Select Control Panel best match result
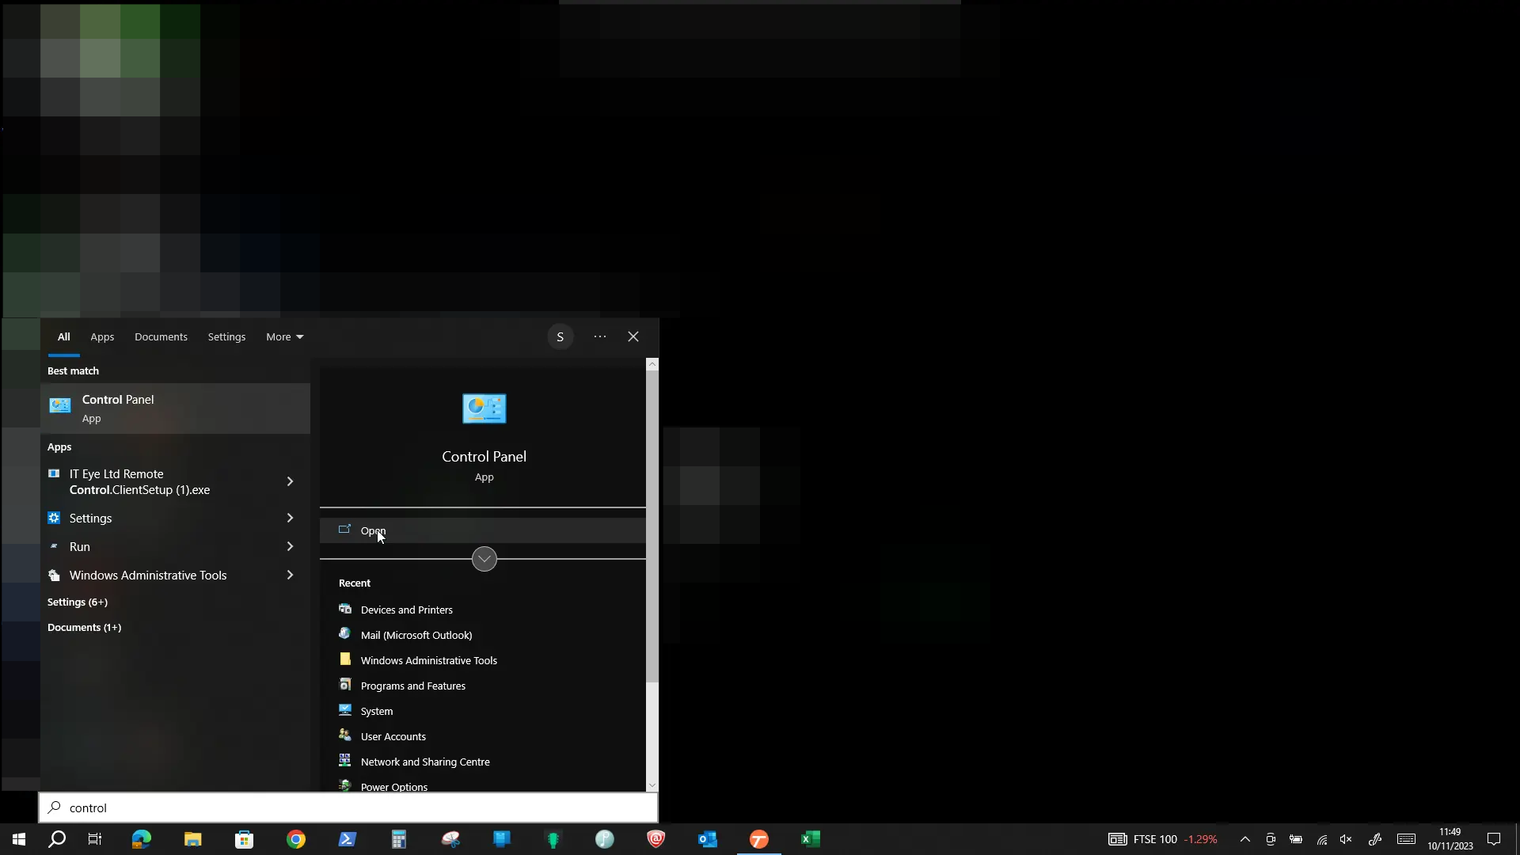Viewport: 1520px width, 855px height. click(x=175, y=408)
